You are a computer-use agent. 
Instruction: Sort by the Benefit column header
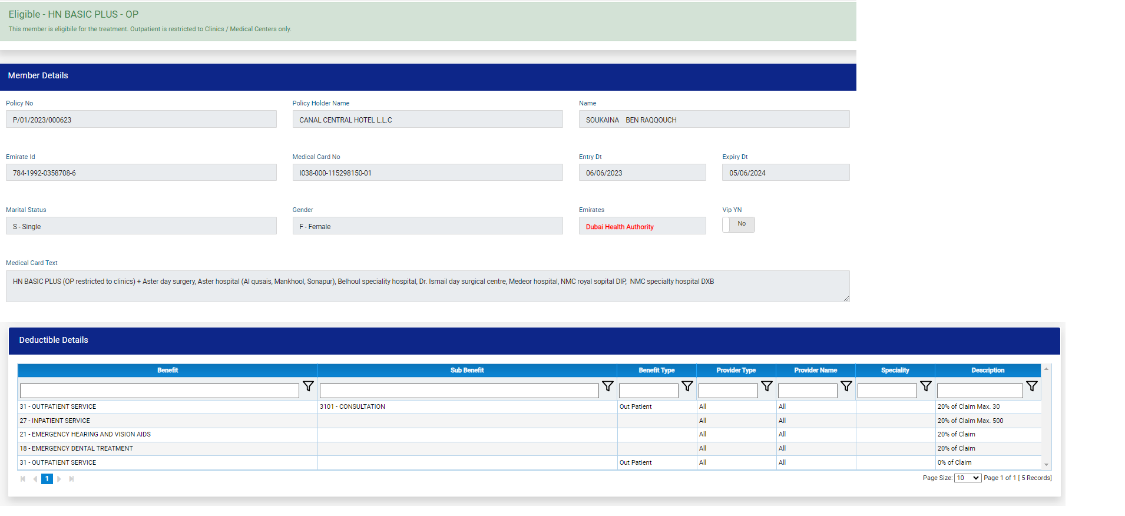[x=167, y=371]
